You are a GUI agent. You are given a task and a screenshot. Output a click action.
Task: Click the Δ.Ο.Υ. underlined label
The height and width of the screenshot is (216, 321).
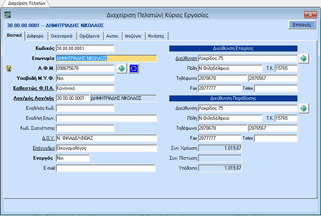[x=48, y=138]
